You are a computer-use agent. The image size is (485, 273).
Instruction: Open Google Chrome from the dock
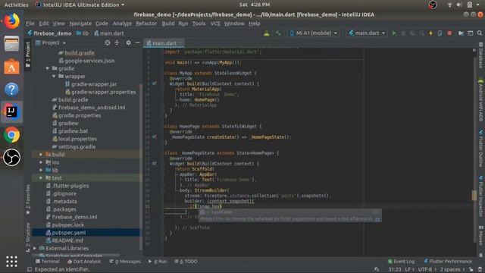[x=12, y=135]
